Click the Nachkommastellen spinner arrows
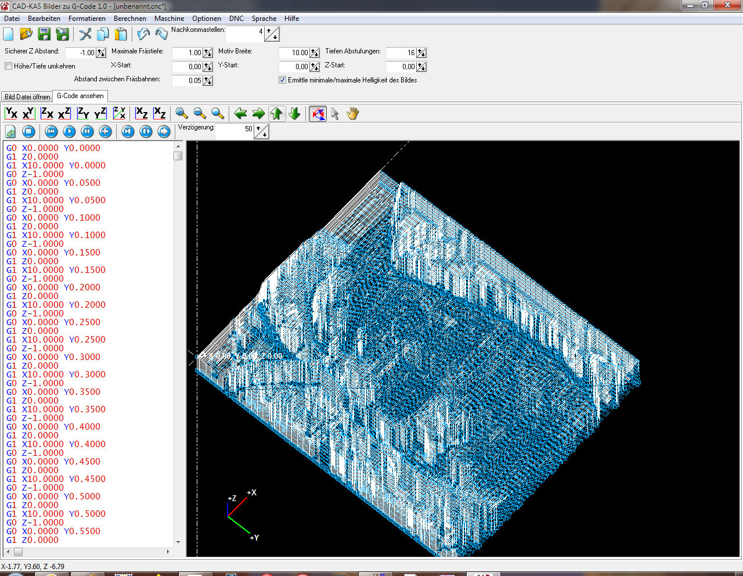Image resolution: width=743 pixels, height=576 pixels. coord(272,34)
